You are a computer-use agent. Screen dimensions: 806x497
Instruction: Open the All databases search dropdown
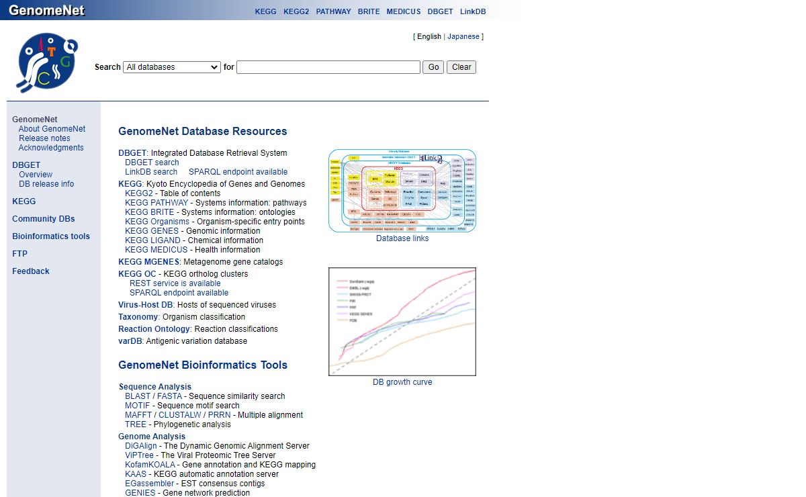172,67
